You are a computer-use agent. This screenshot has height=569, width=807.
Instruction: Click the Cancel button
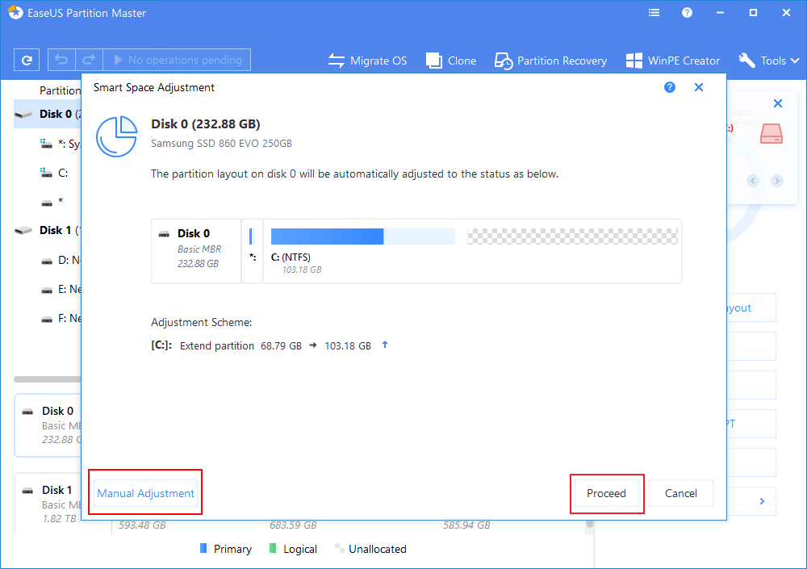[x=680, y=493]
